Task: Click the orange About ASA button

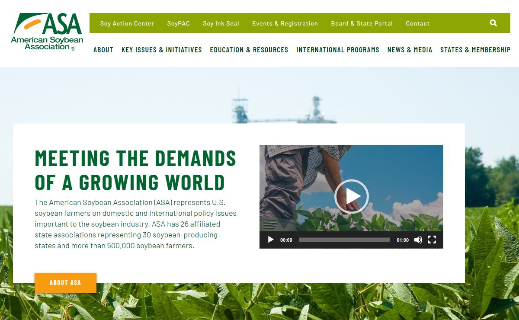Action: point(65,283)
